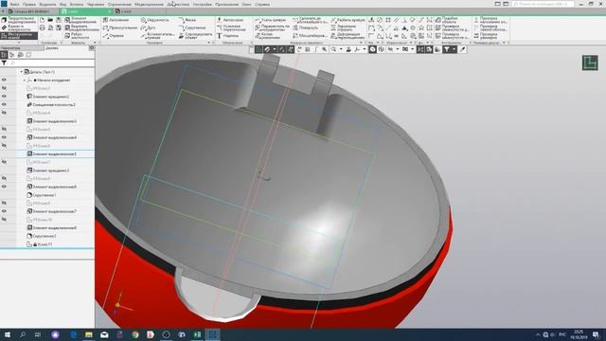Open the Справка menu

point(262,4)
